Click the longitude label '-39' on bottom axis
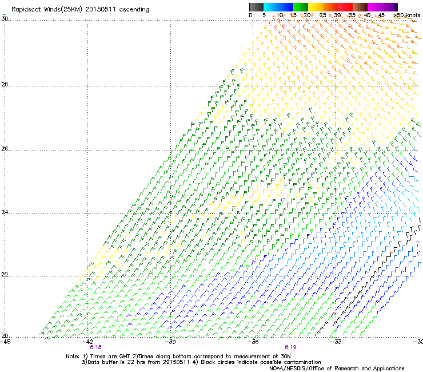This screenshot has height=372, width=423. pos(170,342)
